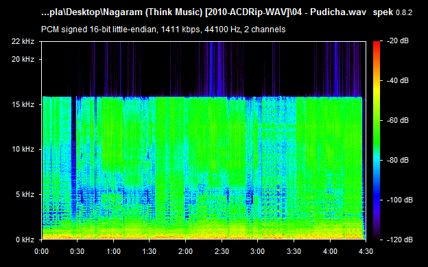Click the 4:30 time axis marker
Viewport: 428px width, 267px height.
366,251
